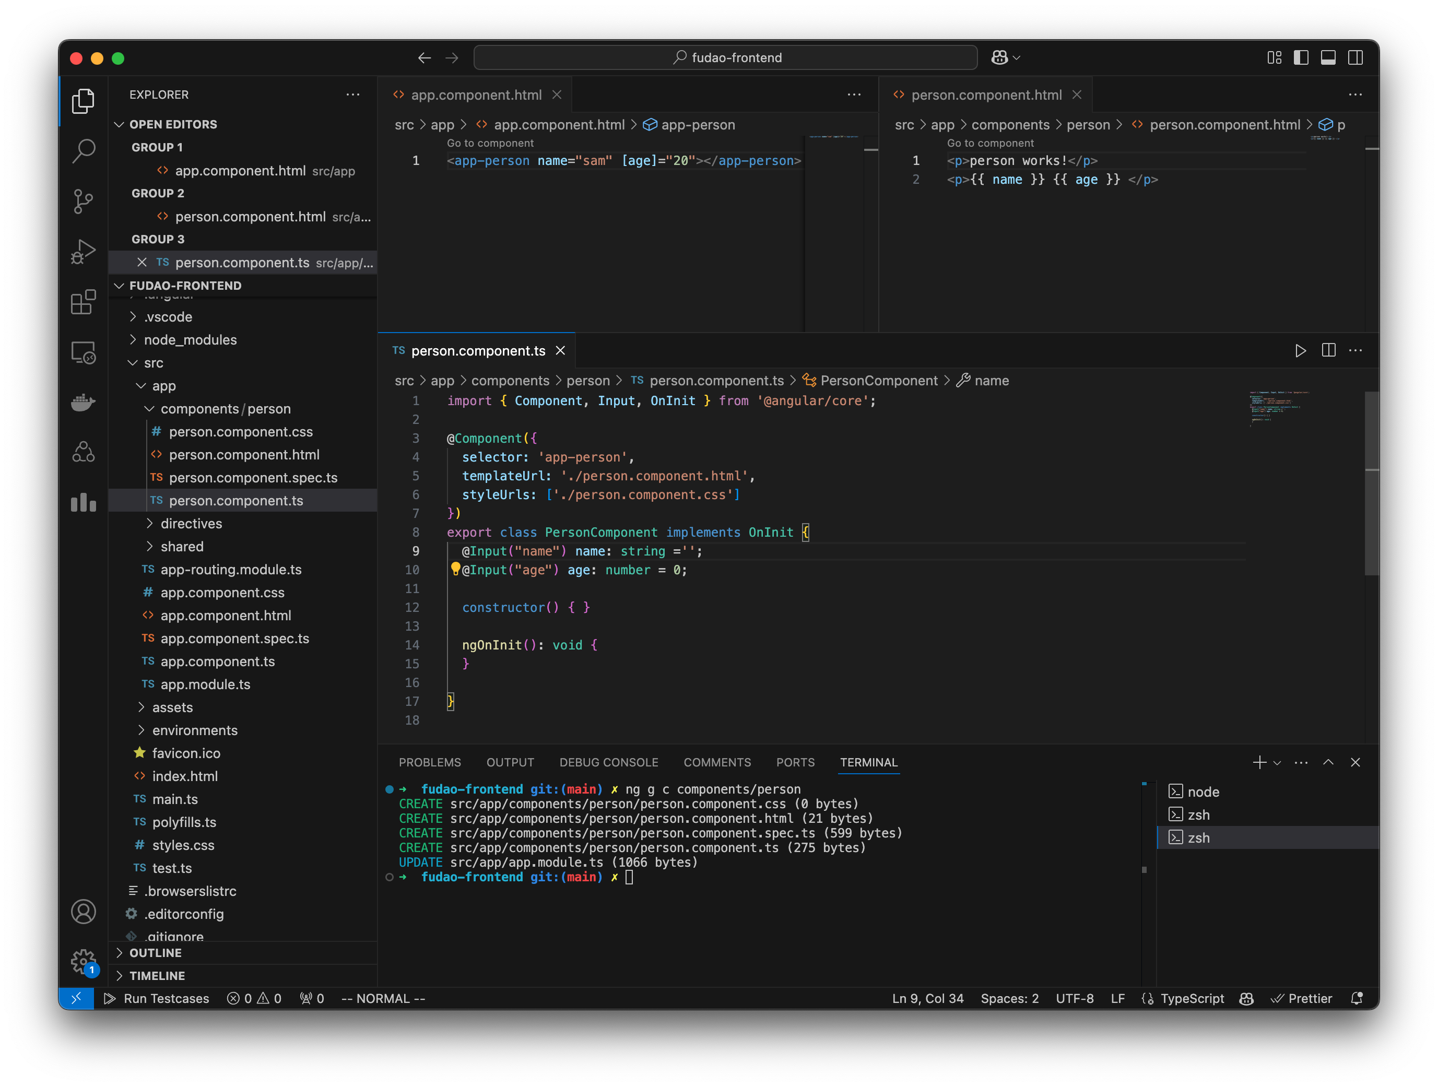The image size is (1438, 1087).
Task: Open the Search view in the activity bar
Action: (83, 151)
